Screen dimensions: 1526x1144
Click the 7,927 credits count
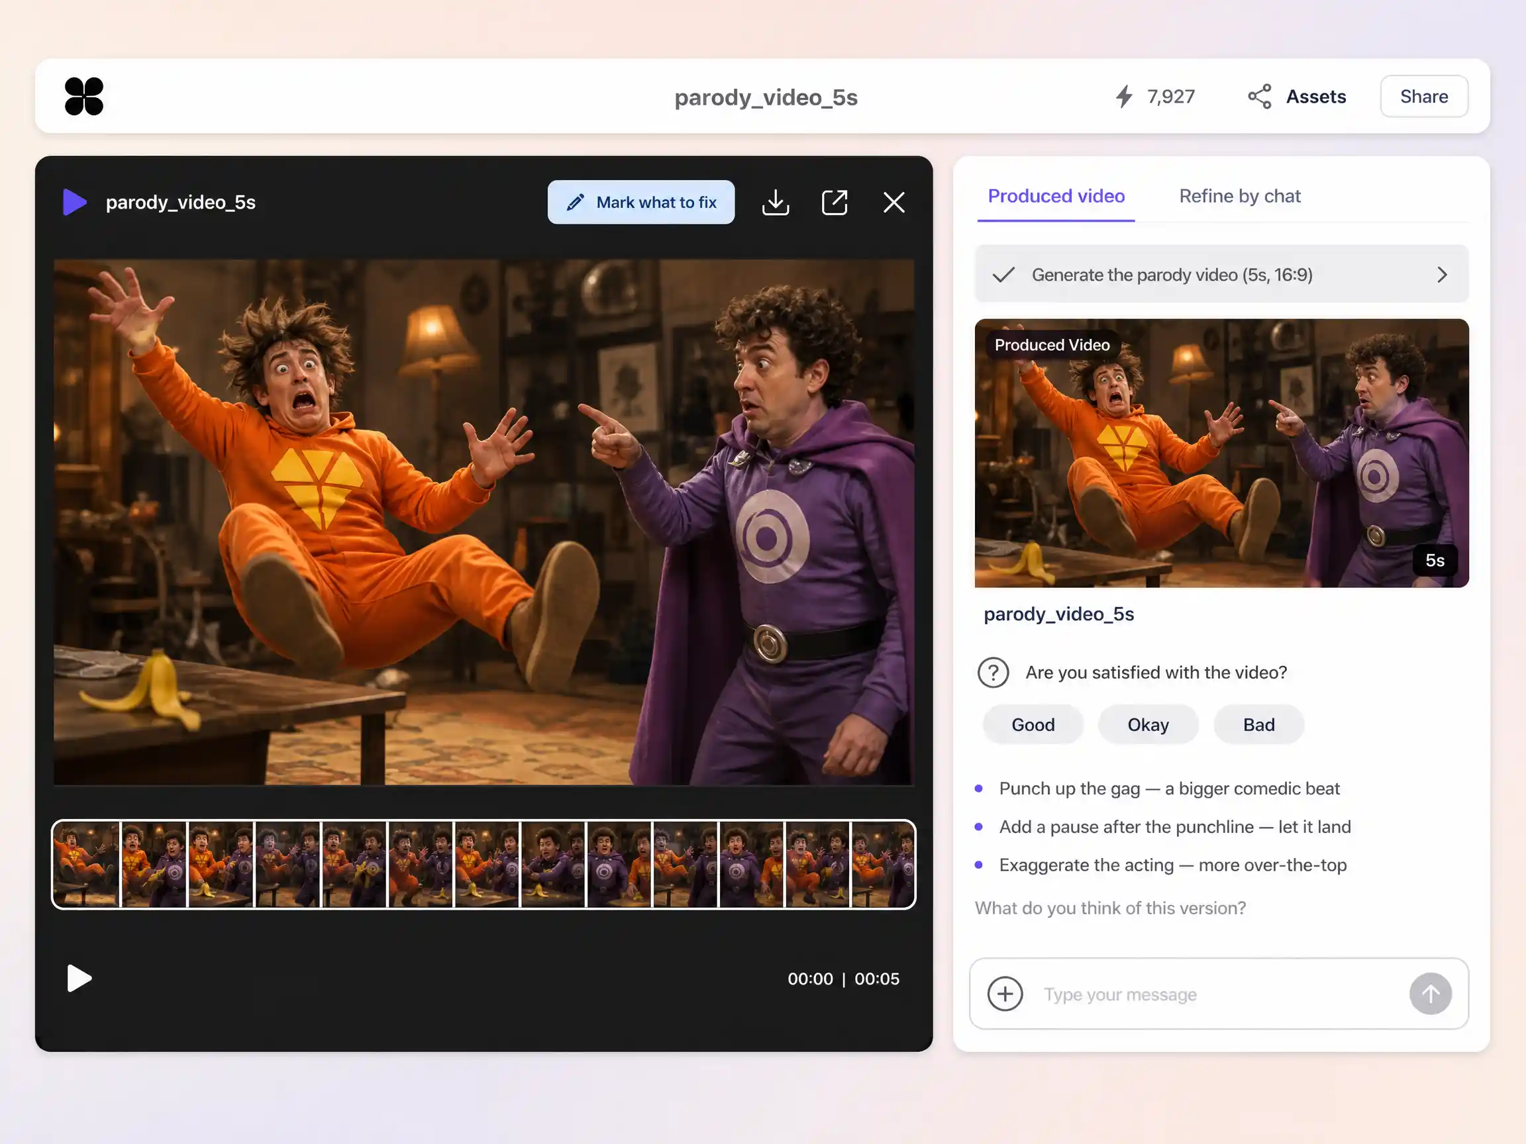click(x=1171, y=97)
